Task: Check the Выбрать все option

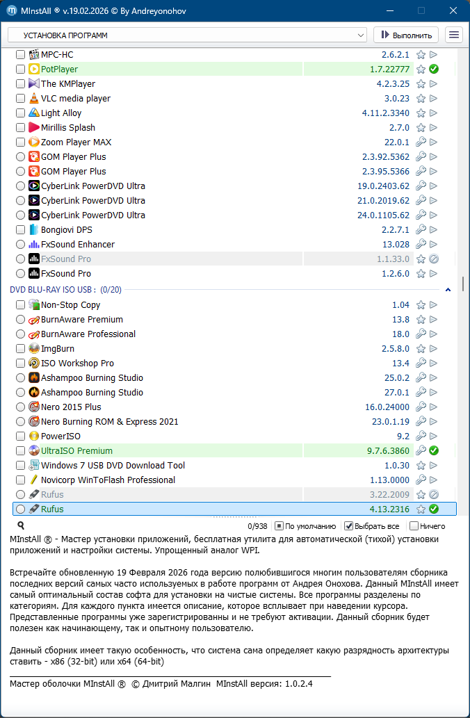Action: coord(349,526)
